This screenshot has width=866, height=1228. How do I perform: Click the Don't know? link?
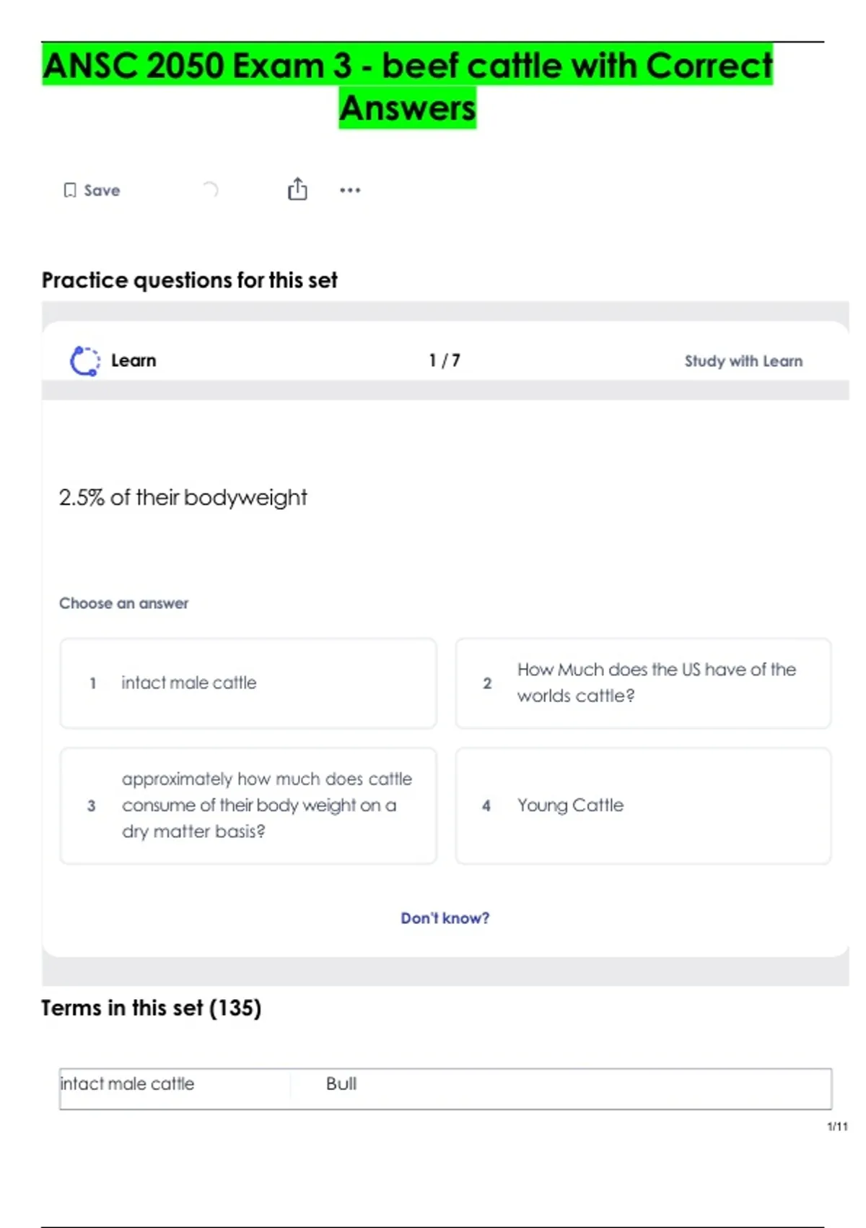tap(445, 918)
